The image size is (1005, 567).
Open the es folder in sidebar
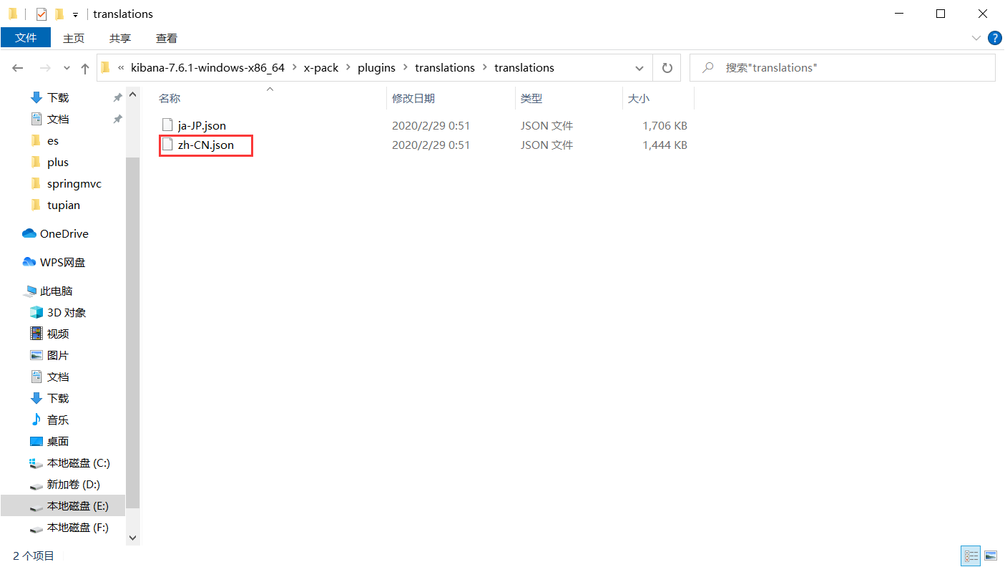(53, 140)
